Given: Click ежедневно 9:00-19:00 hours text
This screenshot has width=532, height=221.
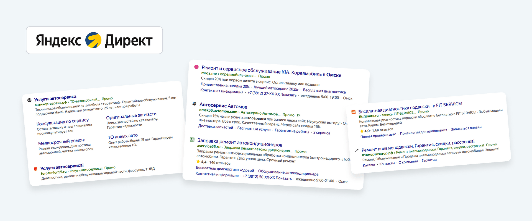Looking at the screenshot, I should pos(320,97).
